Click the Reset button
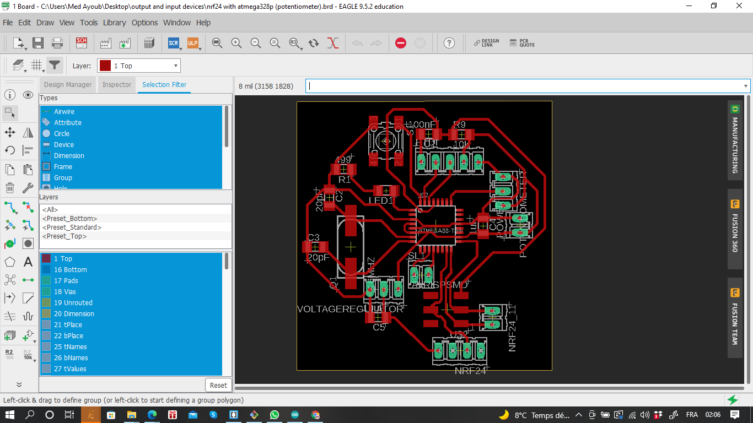The image size is (753, 423). coord(218,386)
